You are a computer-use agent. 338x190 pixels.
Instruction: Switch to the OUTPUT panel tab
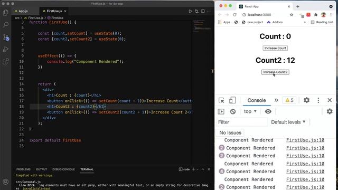point(41,169)
